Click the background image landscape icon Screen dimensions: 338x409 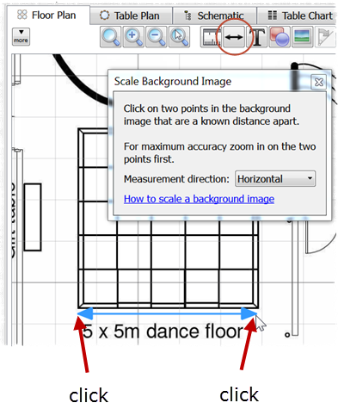pos(302,37)
